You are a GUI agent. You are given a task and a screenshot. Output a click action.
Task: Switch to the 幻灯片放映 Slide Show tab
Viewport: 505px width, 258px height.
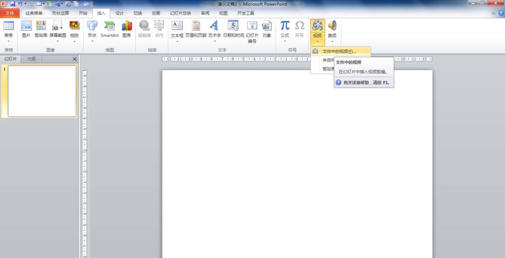[181, 13]
